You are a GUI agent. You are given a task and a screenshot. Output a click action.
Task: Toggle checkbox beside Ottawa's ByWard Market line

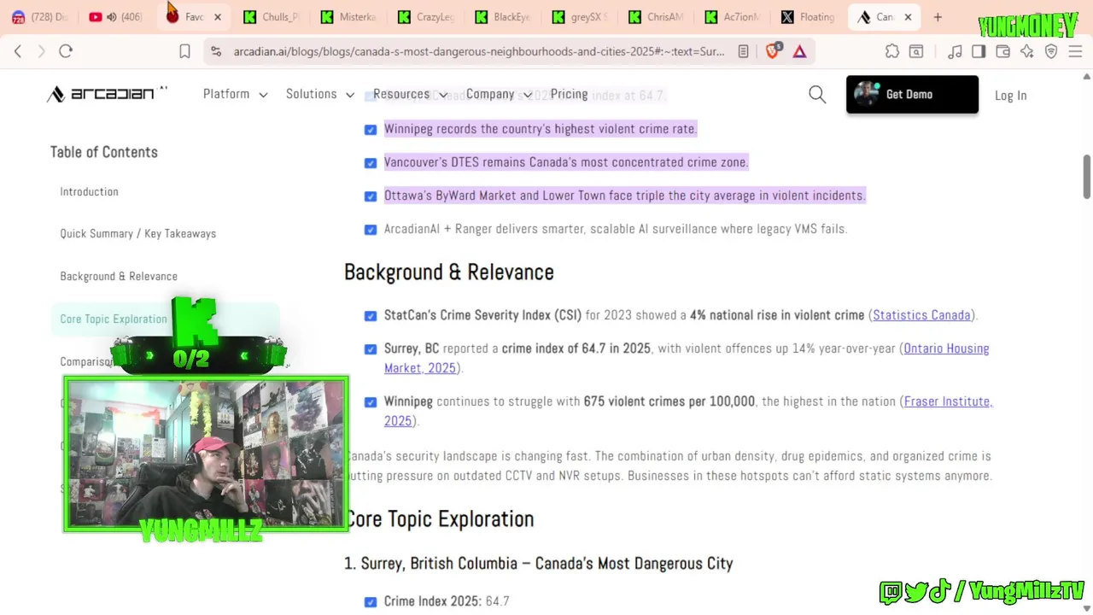[371, 196]
